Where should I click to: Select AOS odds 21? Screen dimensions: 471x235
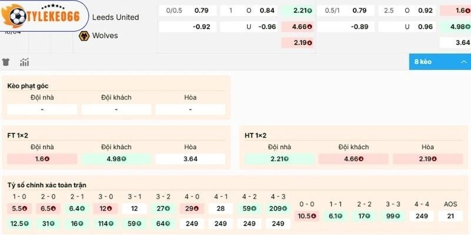pyautogui.click(x=451, y=216)
